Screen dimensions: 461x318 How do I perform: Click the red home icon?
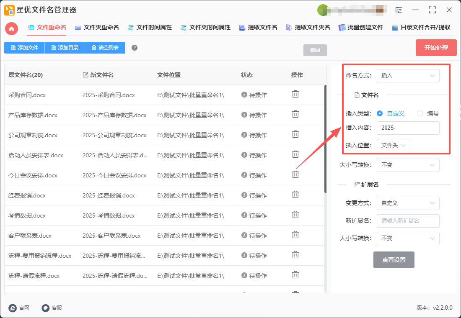(x=12, y=28)
